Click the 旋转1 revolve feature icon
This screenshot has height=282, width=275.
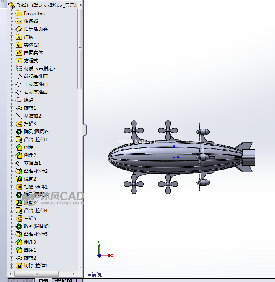point(19,108)
